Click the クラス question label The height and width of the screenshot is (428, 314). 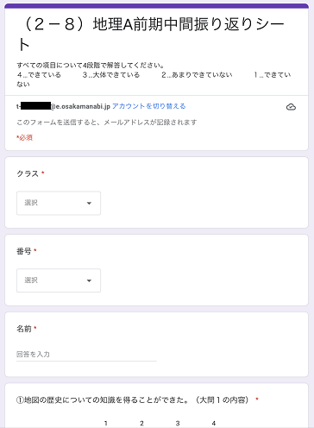[28, 173]
